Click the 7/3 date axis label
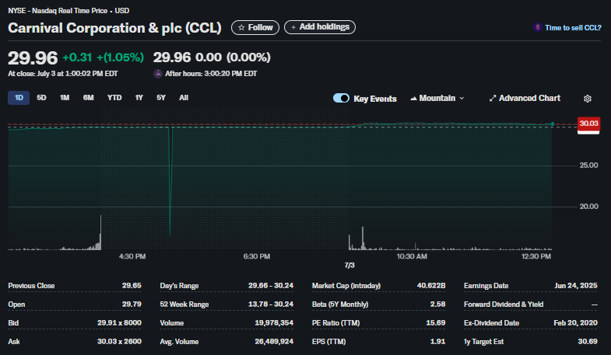The image size is (611, 355). click(x=349, y=265)
